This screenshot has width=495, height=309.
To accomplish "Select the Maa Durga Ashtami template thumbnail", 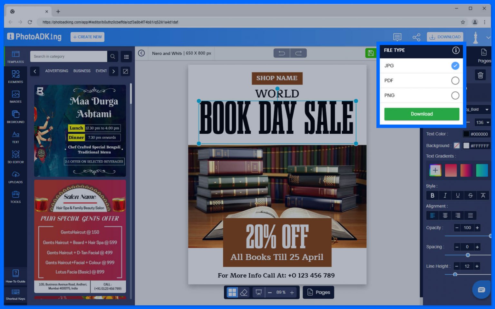I will click(80, 131).
